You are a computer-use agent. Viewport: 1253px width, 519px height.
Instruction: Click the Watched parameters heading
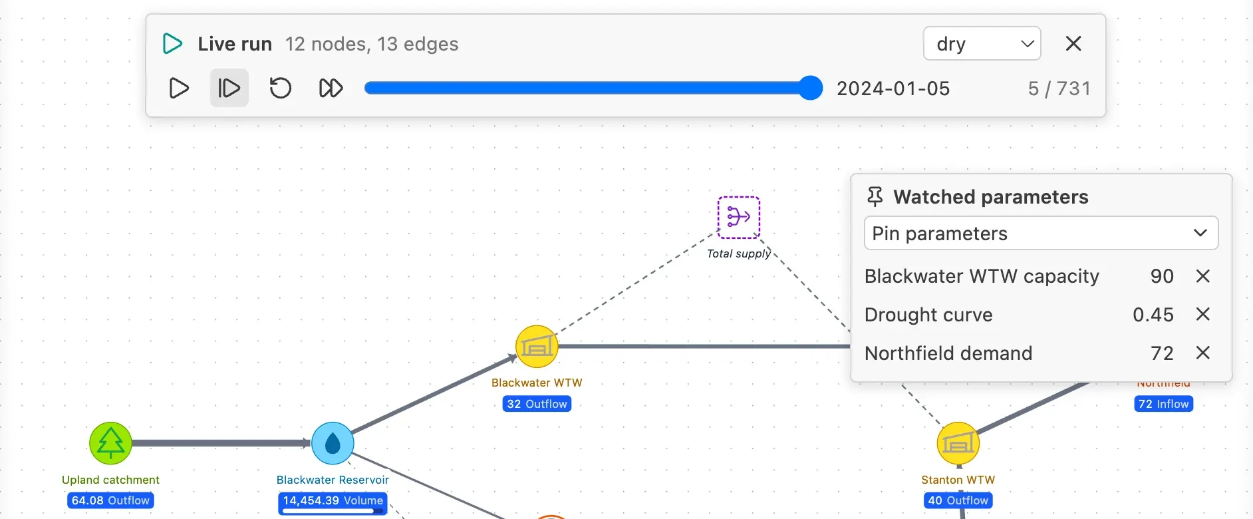coord(991,197)
